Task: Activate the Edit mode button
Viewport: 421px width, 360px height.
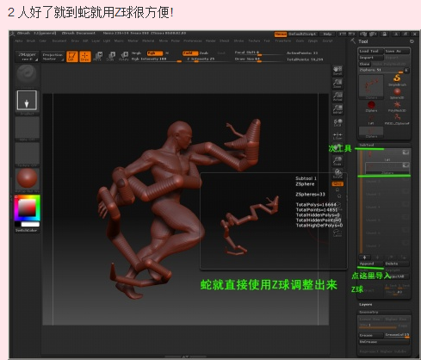Action: tap(72, 57)
